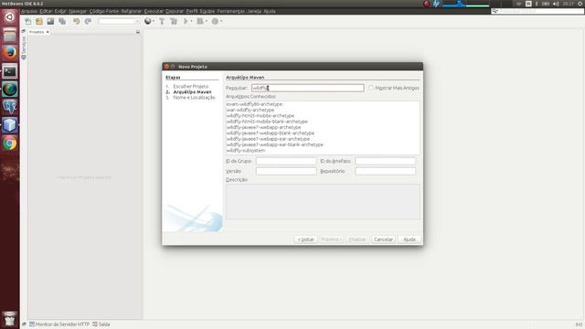Select wildfly-javaee7-webapp-ear-archetype in the list
The image size is (585, 329).
click(x=268, y=139)
